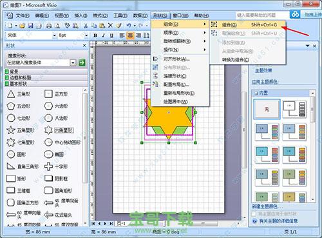Viewport: 322px width, 238px height.
Task: Expand the 操作(N) submenu
Action: click(180, 50)
